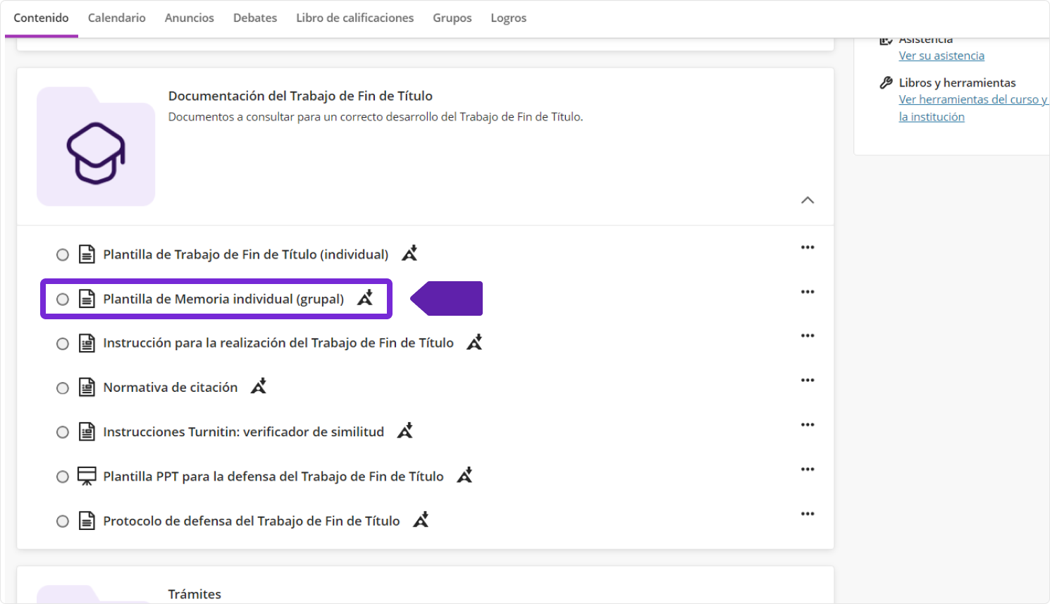The height and width of the screenshot is (604, 1050).
Task: Open three-dot menu for Plantilla PPT item
Action: click(808, 469)
